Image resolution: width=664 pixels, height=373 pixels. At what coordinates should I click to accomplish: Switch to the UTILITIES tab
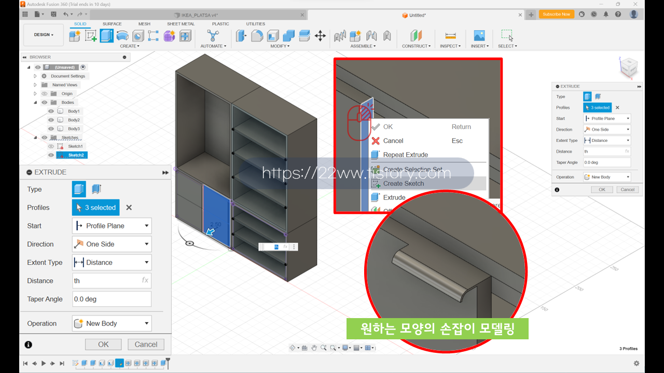point(255,24)
